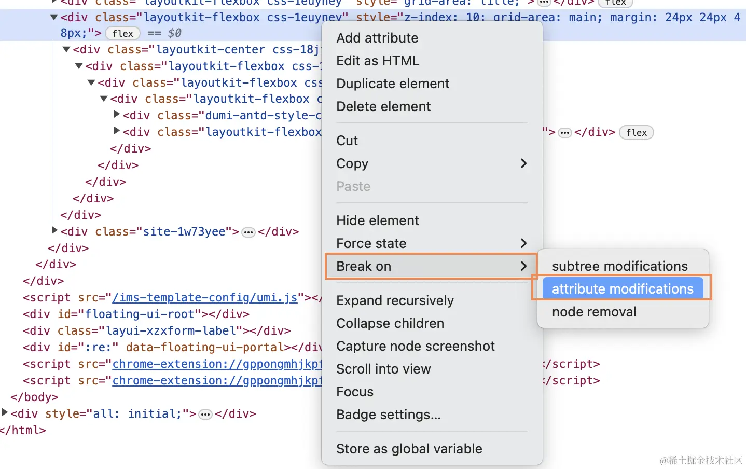Open the Copy submenu arrow

pos(523,163)
